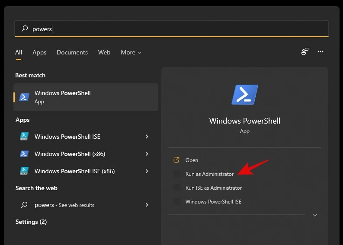Open the More filters dropdown
The width and height of the screenshot is (343, 245).
[131, 52]
